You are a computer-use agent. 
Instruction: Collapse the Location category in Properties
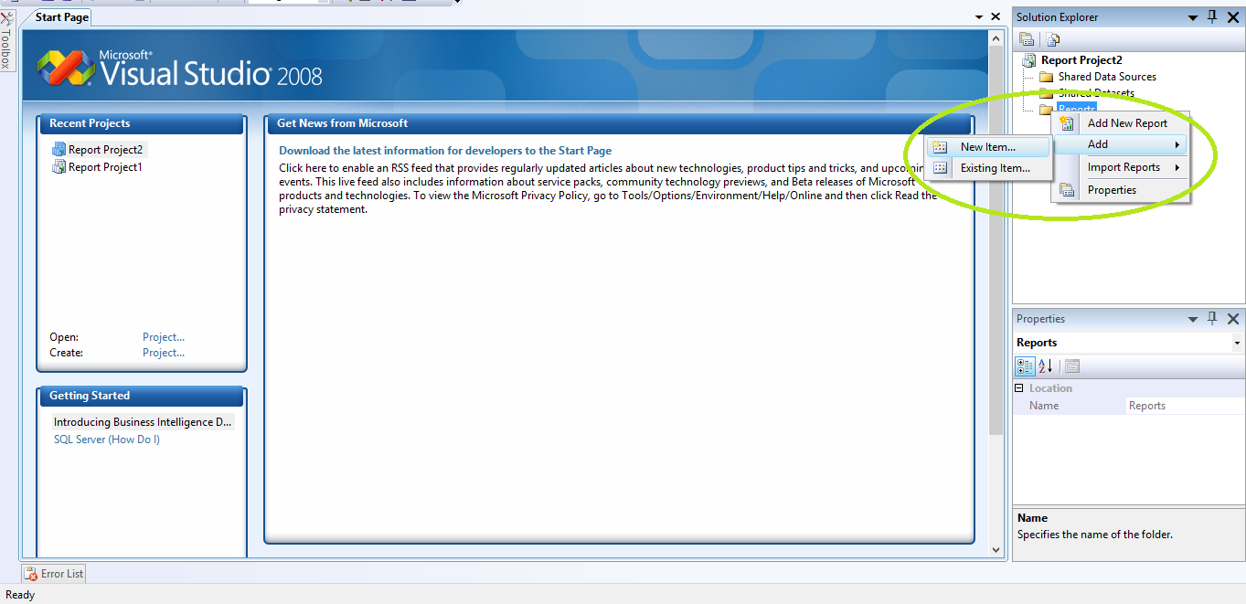(1019, 388)
